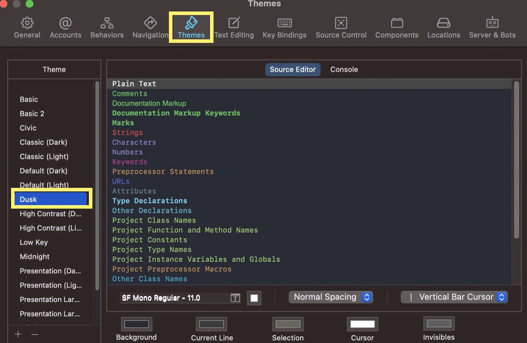527x343 pixels.
Task: Select the Presentation (Lig... theme
Action: pyautogui.click(x=50, y=285)
